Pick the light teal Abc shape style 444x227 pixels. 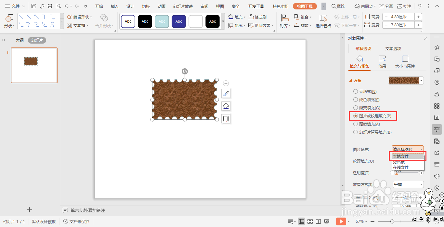(162, 21)
